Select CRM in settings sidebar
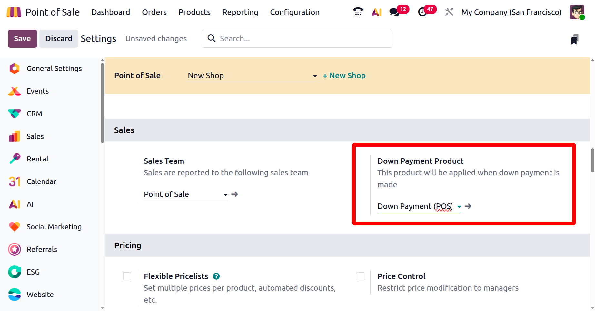Image resolution: width=595 pixels, height=311 pixels. [x=34, y=114]
